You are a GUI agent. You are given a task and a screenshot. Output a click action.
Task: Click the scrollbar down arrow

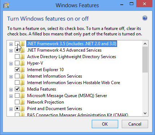click(145, 113)
